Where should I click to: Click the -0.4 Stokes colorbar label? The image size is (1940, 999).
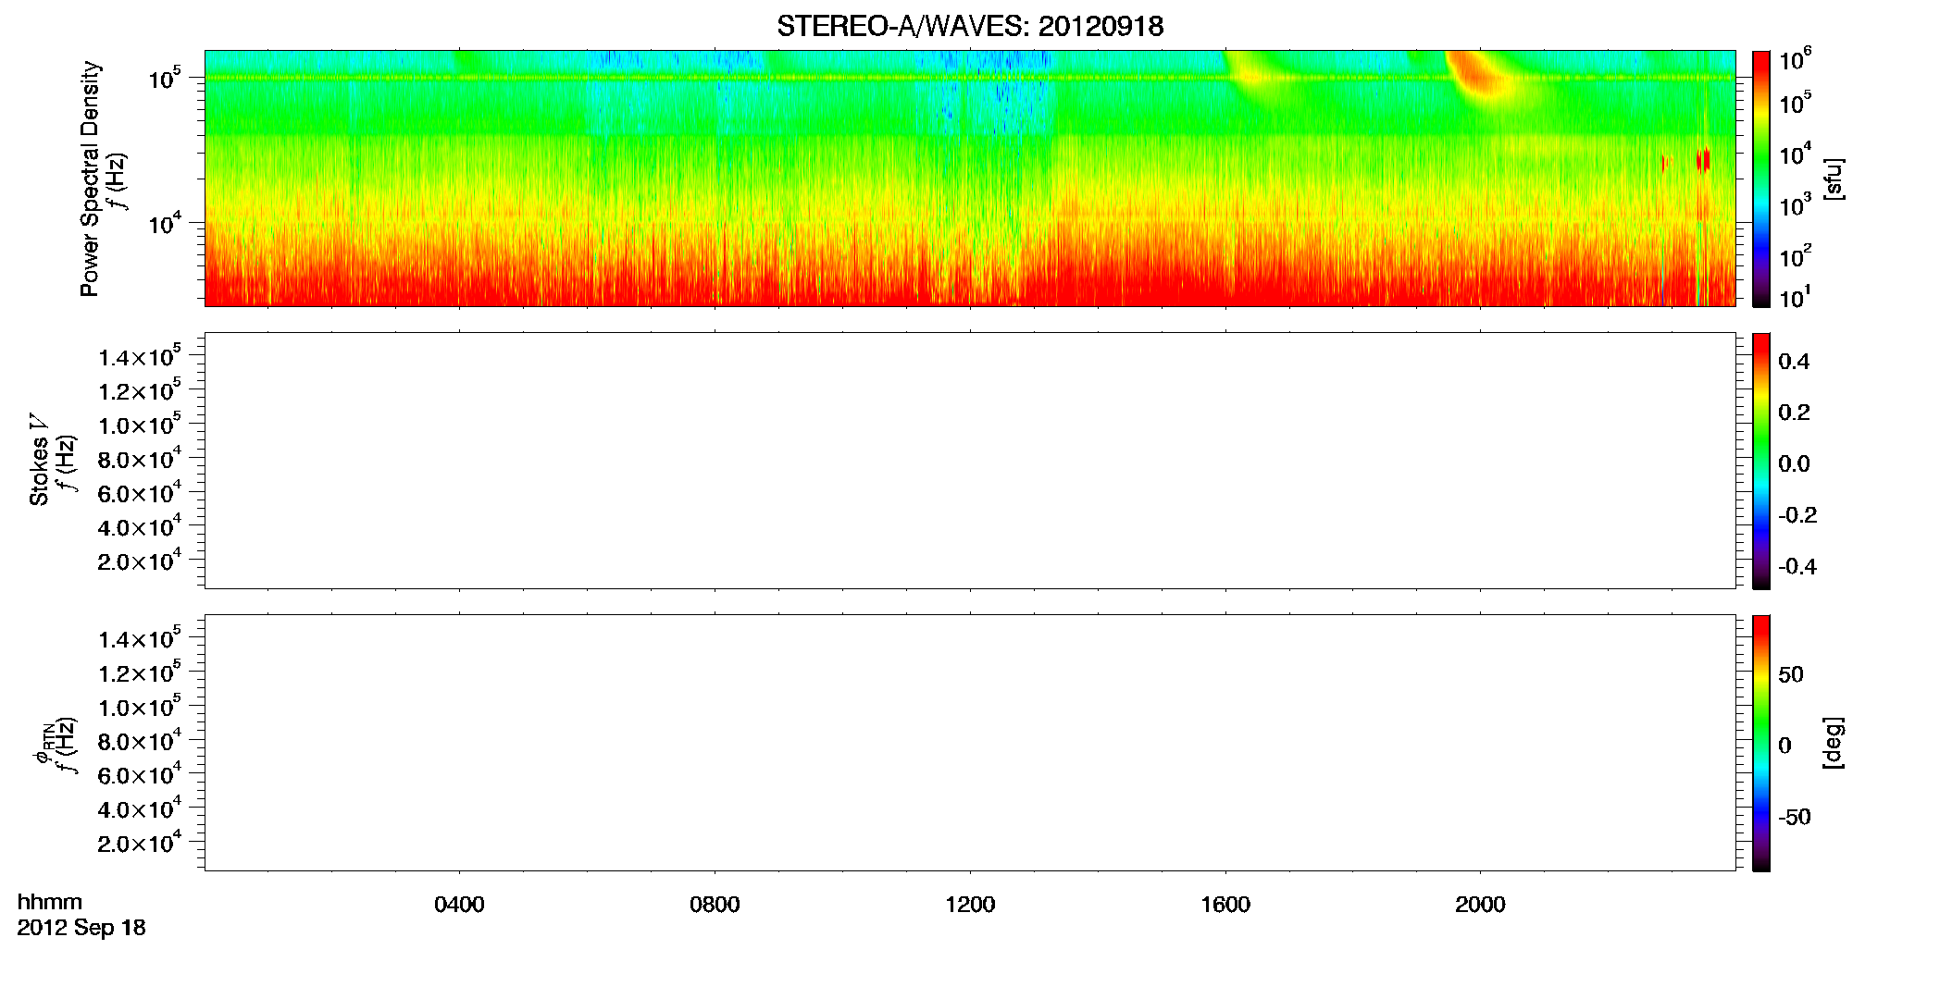1797,567
